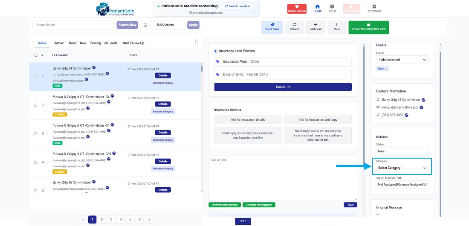Open the Labels '1 label selected' dropdown
The height and width of the screenshot is (226, 469).
click(x=402, y=60)
